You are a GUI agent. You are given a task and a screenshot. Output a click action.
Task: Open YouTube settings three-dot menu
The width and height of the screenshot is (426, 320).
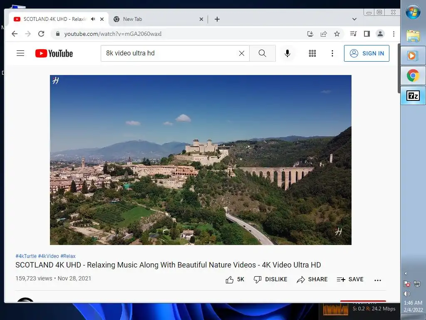pyautogui.click(x=332, y=53)
